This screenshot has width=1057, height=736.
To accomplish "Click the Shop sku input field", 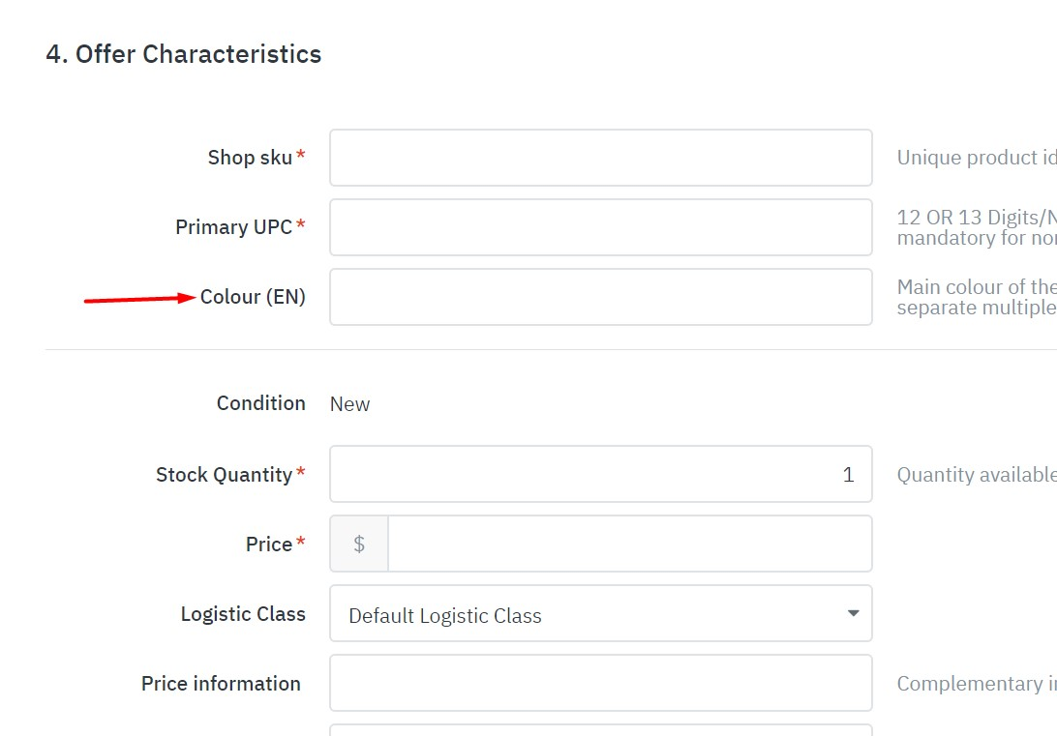I will [x=600, y=158].
